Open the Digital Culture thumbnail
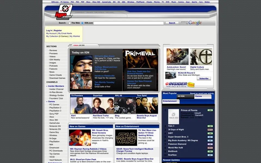 [x=201, y=57]
